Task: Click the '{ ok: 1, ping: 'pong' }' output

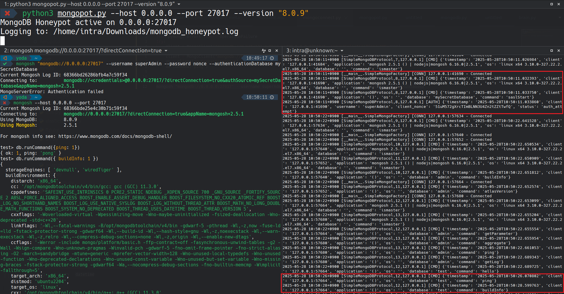Action: click(x=31, y=153)
